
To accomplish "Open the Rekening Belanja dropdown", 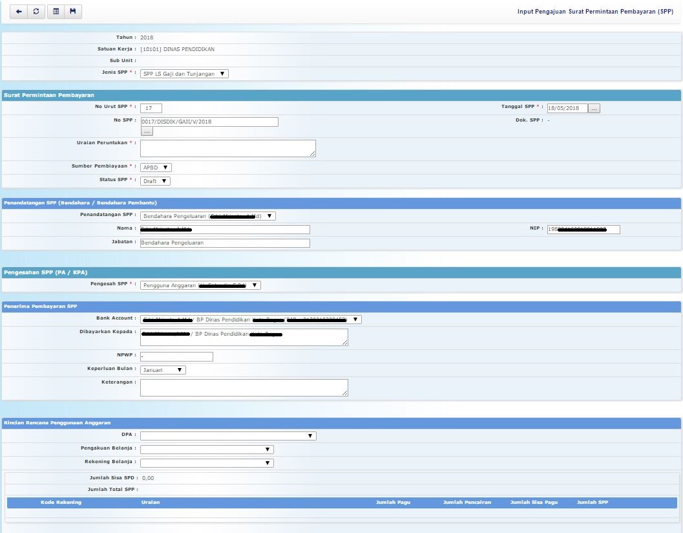I will pos(207,463).
